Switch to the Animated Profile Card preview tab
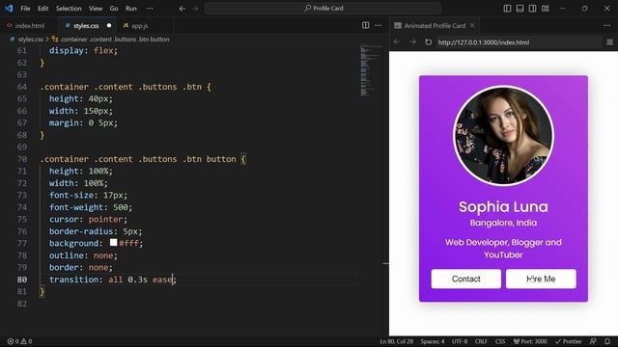The width and height of the screenshot is (618, 347). [x=435, y=26]
